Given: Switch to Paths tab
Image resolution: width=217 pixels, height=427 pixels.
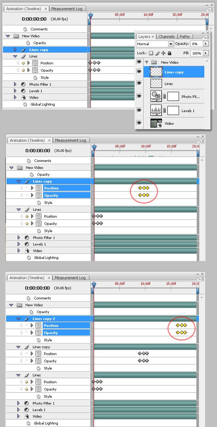Looking at the screenshot, I should click(x=184, y=37).
